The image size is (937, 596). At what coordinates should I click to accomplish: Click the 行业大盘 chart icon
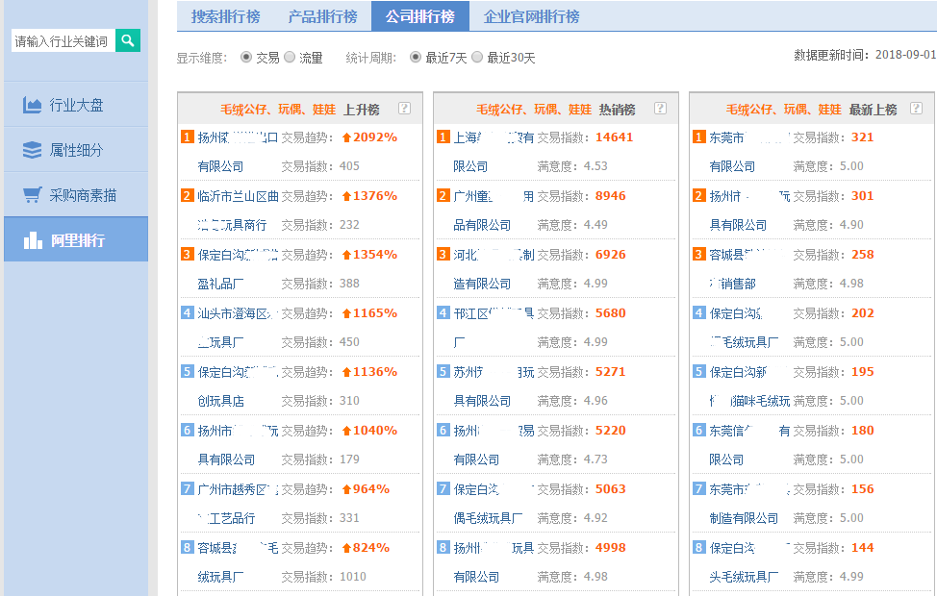click(x=33, y=105)
